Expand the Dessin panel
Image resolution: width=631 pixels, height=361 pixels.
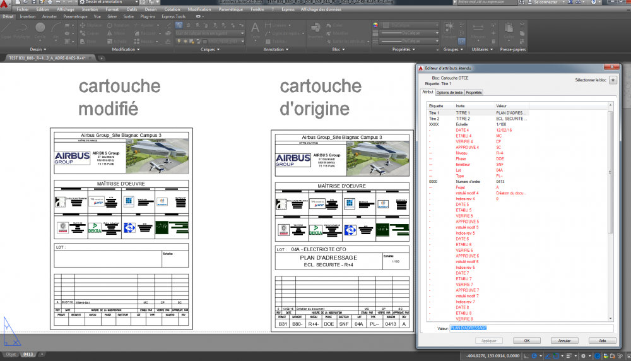click(38, 49)
